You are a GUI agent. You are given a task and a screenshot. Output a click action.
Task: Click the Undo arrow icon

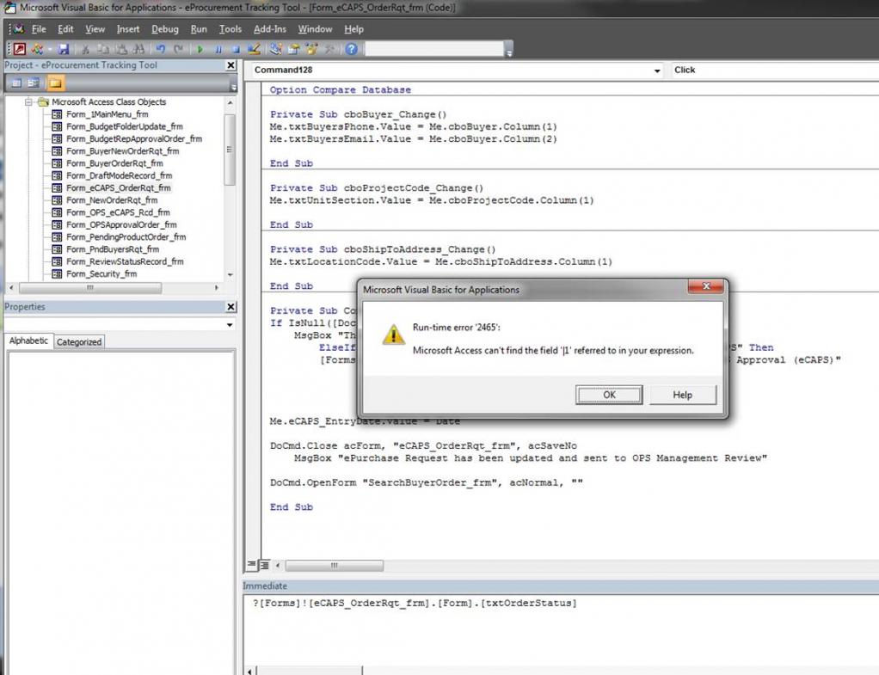(161, 50)
